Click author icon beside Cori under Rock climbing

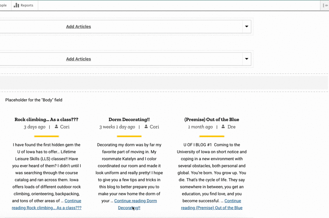(56, 127)
